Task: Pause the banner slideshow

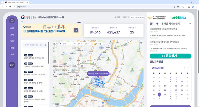Action: point(23,22)
